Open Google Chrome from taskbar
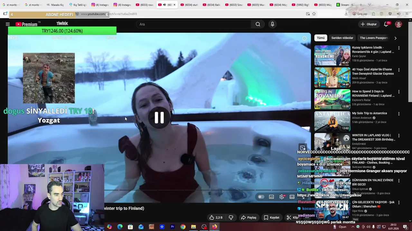Image resolution: width=412 pixels, height=231 pixels. pos(183,227)
